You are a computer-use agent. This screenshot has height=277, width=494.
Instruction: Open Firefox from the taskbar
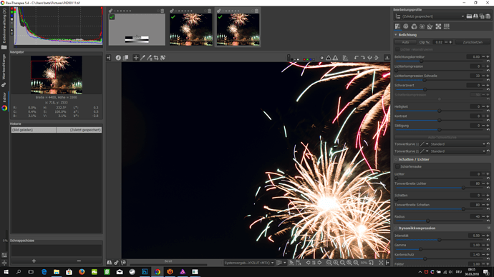point(82,272)
